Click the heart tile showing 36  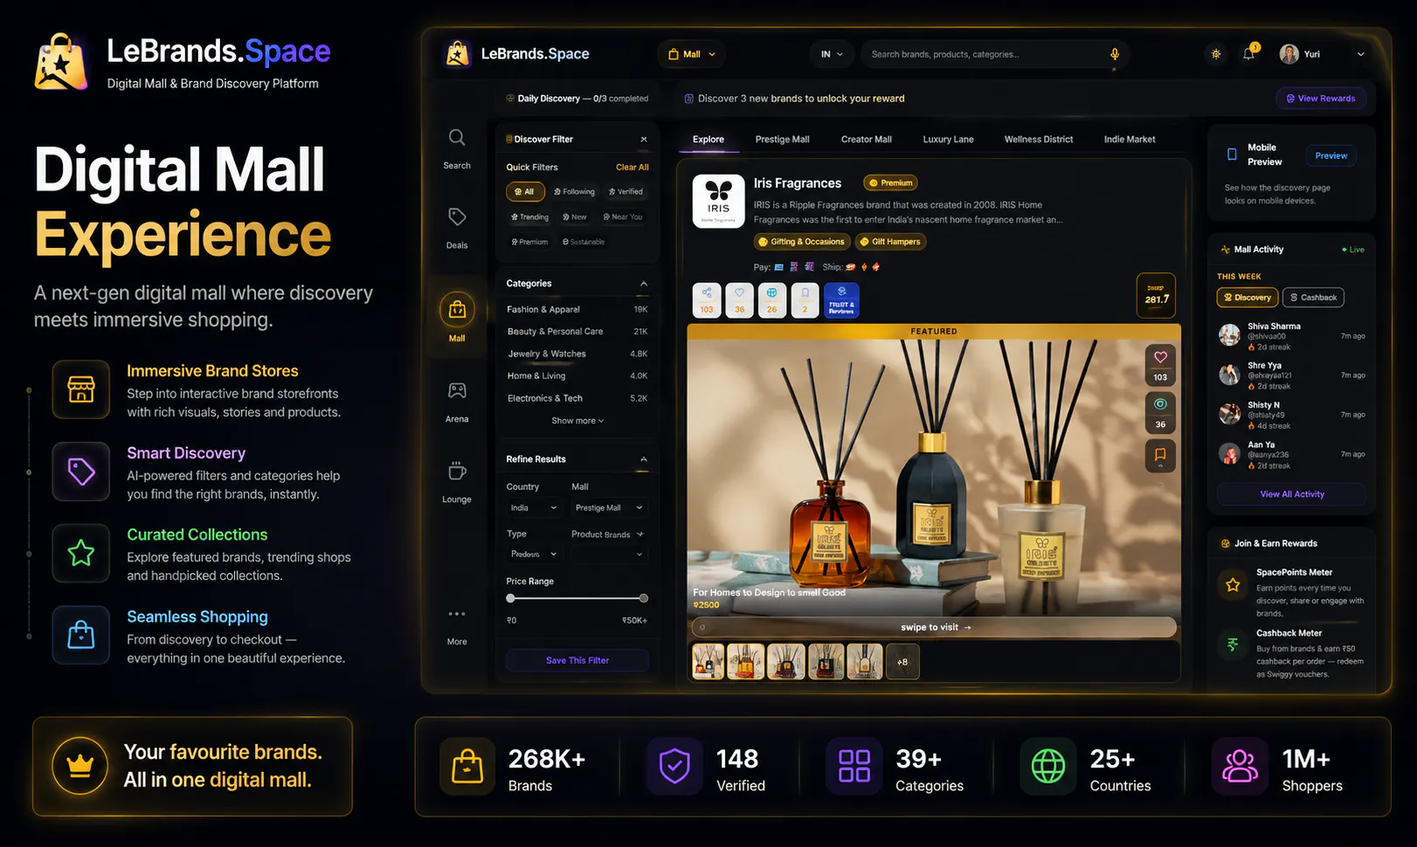[x=739, y=300]
